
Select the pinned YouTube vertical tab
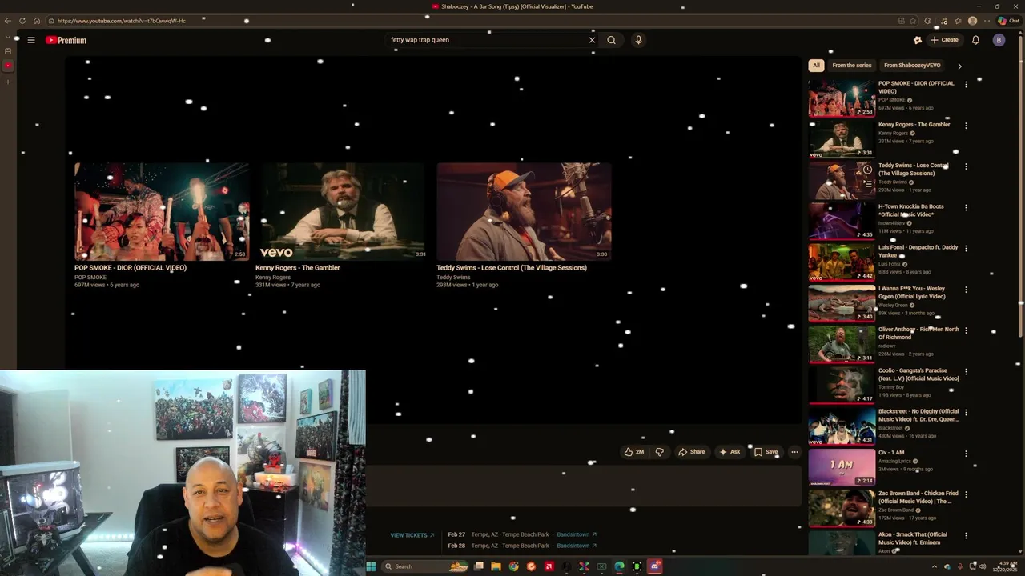tap(8, 66)
